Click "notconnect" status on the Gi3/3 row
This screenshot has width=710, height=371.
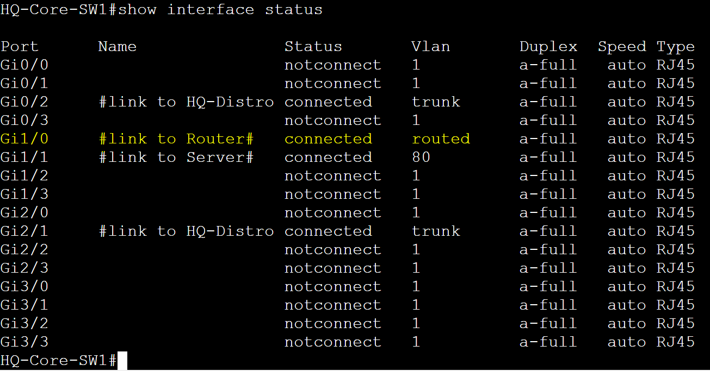[333, 342]
